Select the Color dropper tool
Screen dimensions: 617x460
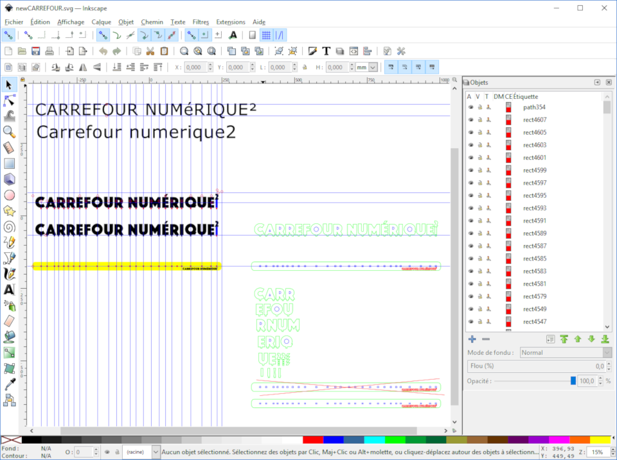(x=9, y=384)
